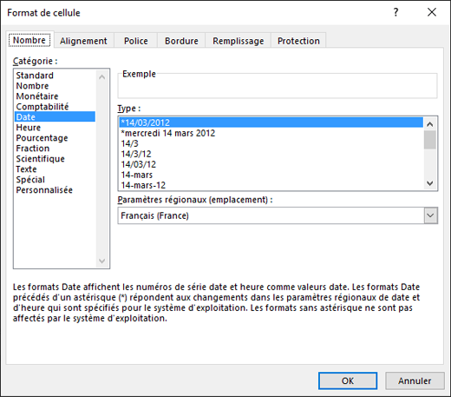Click Type list scroll up arrow
The width and height of the screenshot is (451, 397).
click(x=430, y=124)
